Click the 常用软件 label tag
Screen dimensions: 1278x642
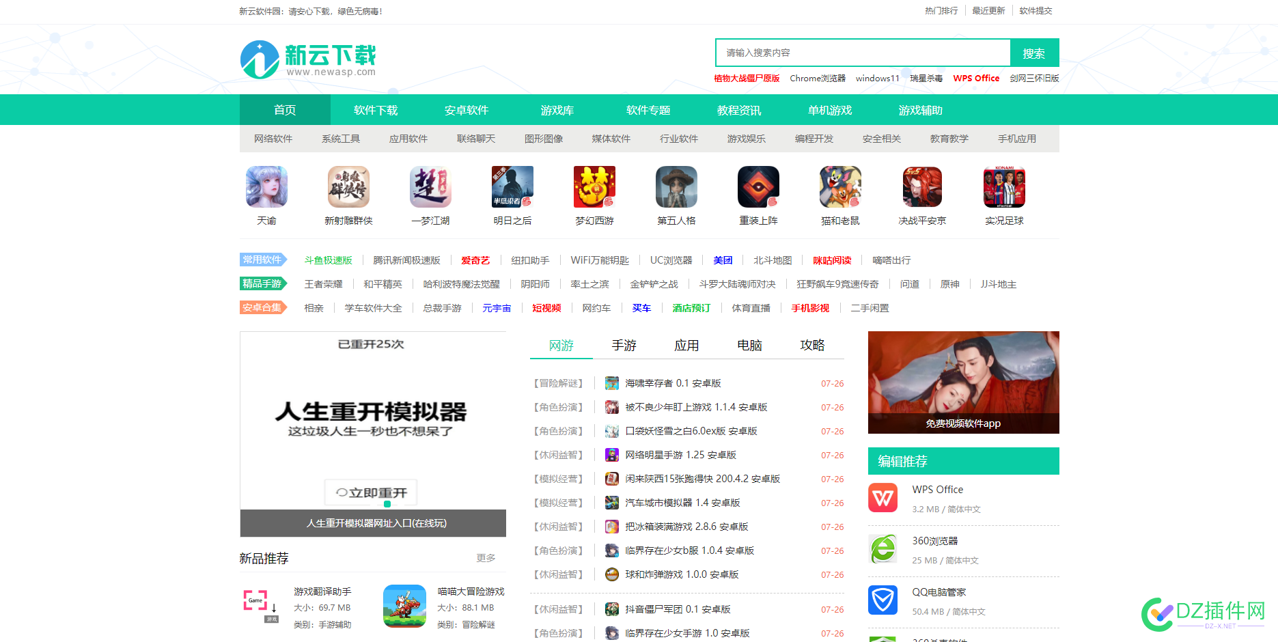pos(263,260)
